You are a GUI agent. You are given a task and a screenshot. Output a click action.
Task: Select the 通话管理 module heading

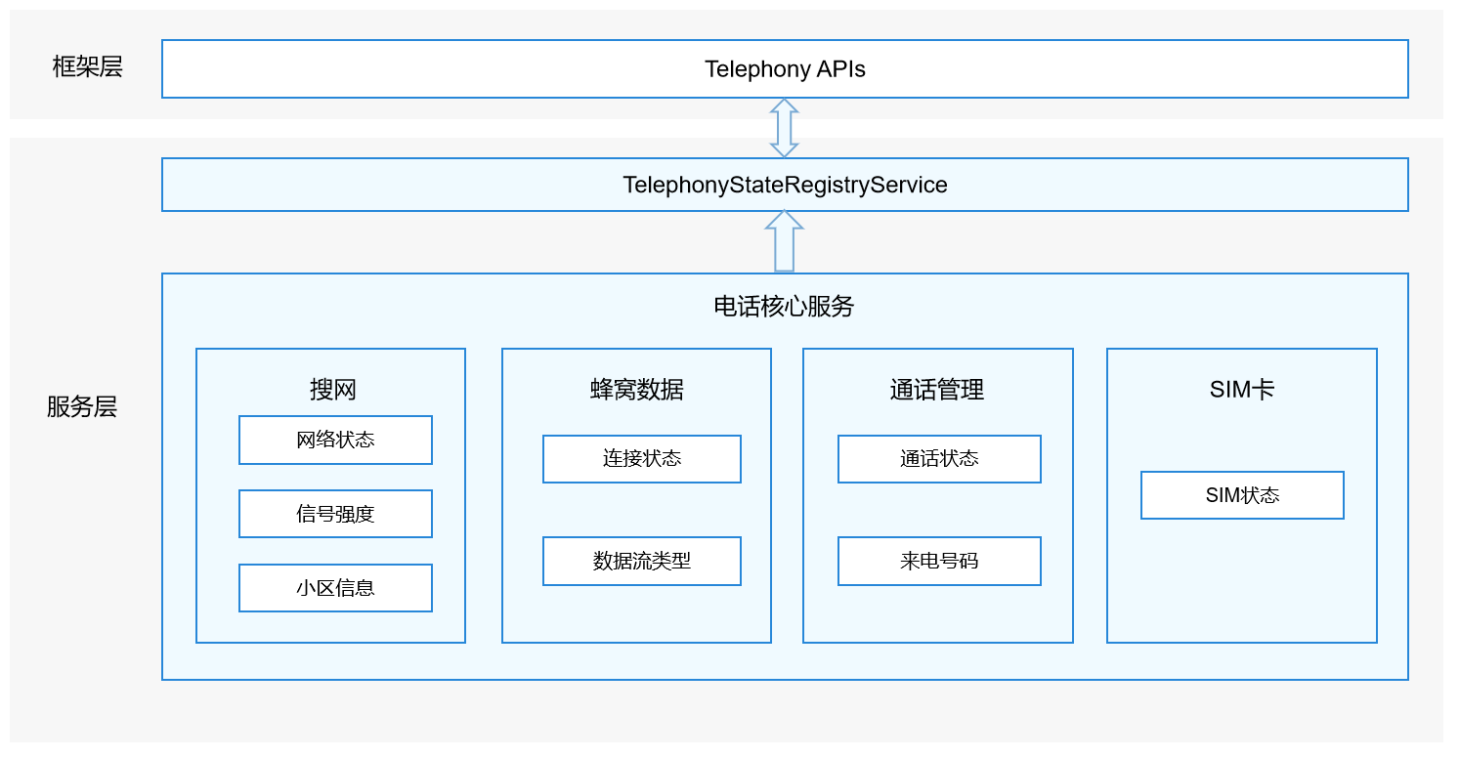pos(936,390)
